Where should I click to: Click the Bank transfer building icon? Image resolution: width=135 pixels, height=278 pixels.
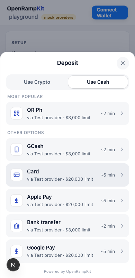(x=17, y=226)
